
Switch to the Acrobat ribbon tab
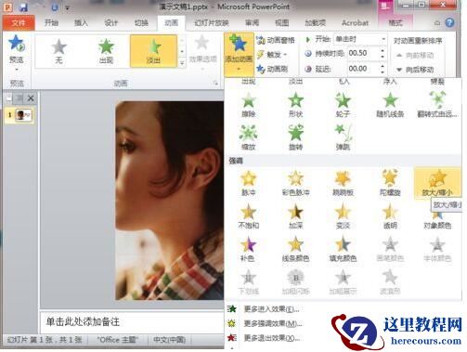coord(355,23)
